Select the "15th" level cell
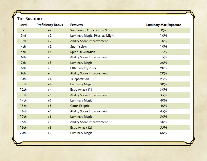 pyautogui.click(x=23, y=106)
